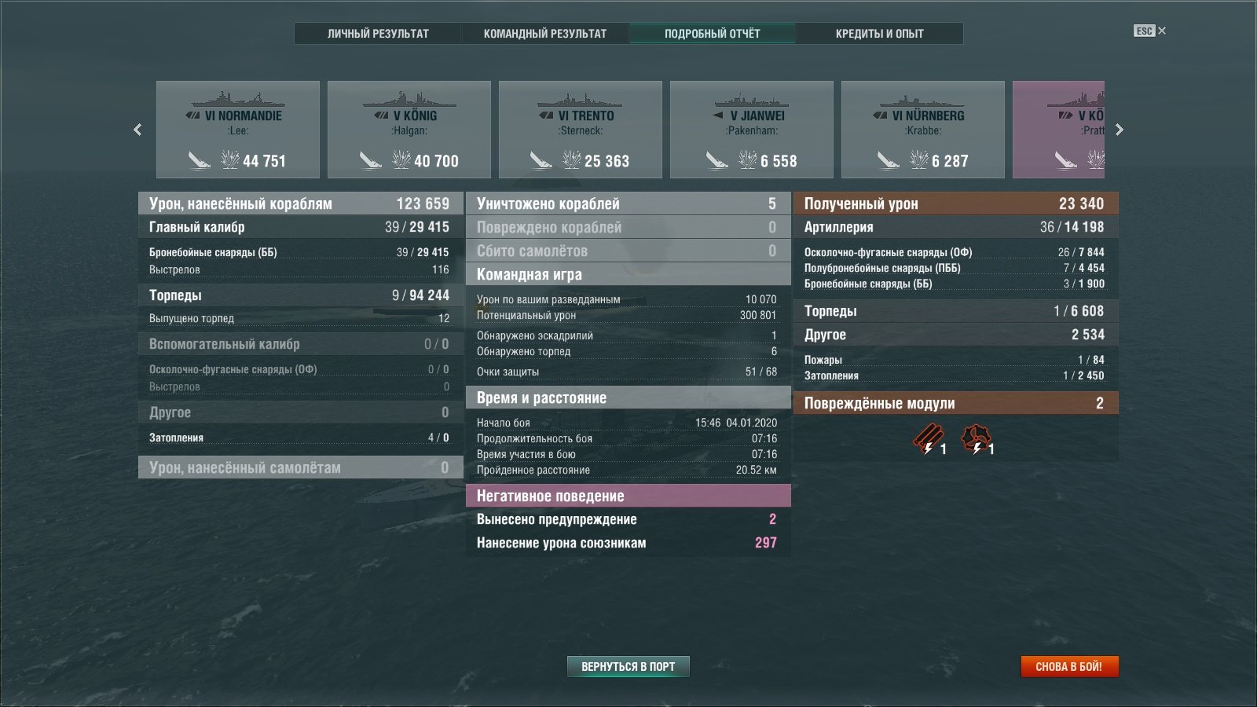The width and height of the screenshot is (1257, 707).
Task: Open the Кредиты и опыт tab
Action: click(879, 33)
